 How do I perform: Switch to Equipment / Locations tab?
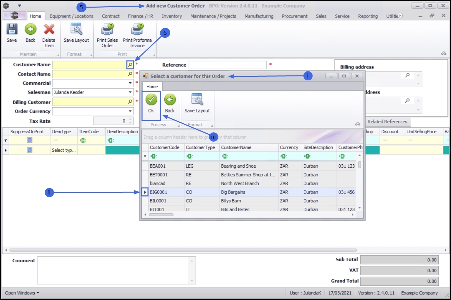tap(72, 16)
